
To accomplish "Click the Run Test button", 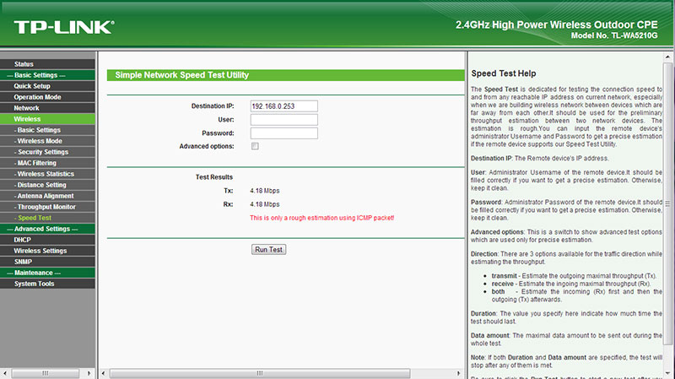I will (x=270, y=250).
